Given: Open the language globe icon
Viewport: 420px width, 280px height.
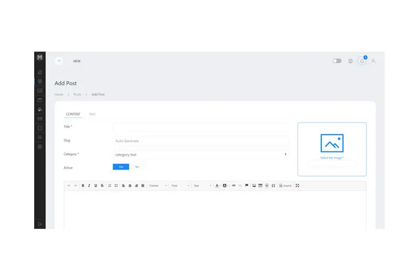Looking at the screenshot, I should click(x=350, y=61).
